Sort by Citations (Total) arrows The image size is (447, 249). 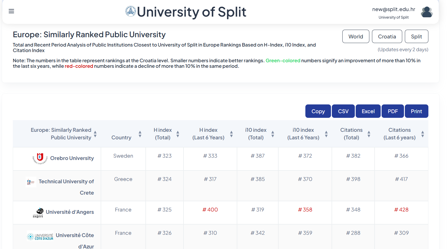tap(369, 134)
